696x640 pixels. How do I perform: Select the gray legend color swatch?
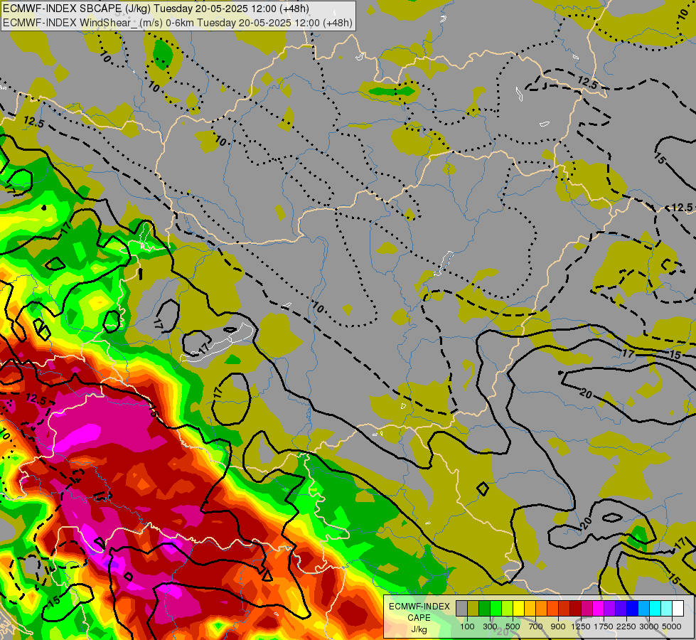462,608
